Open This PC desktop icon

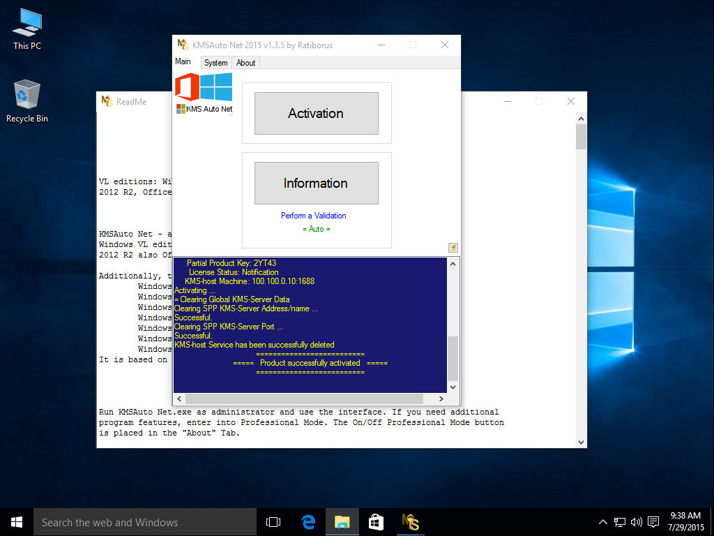(27, 29)
